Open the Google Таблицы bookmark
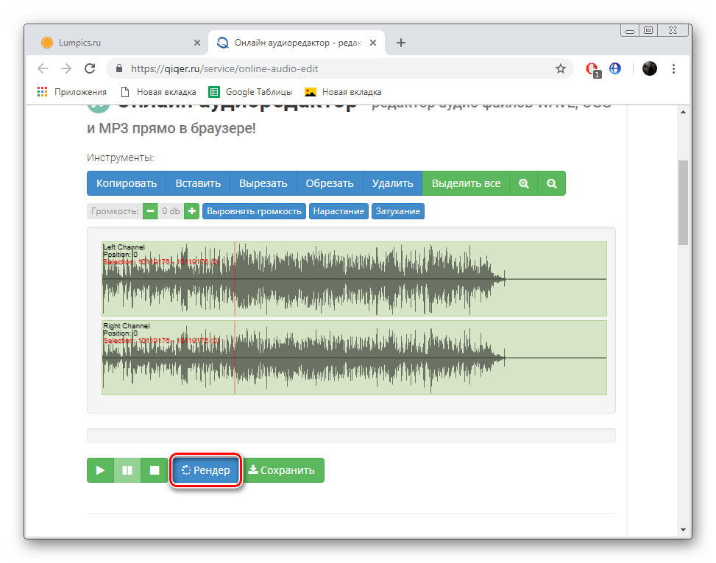This screenshot has height=563, width=716. [251, 92]
